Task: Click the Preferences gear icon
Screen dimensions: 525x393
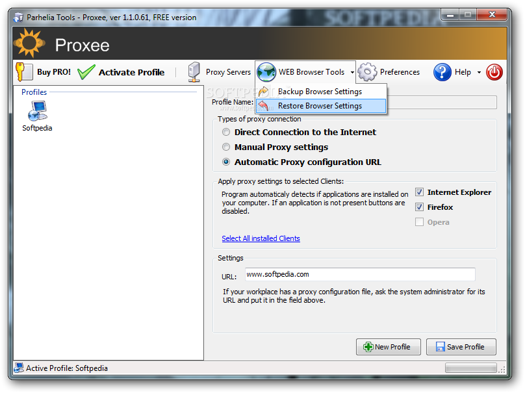Action: 367,72
